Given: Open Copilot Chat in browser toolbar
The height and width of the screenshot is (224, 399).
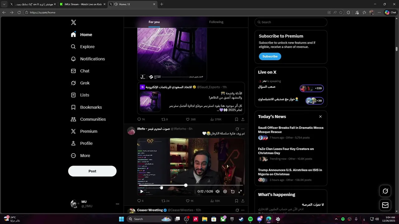Looking at the screenshot, I should click(x=390, y=12).
